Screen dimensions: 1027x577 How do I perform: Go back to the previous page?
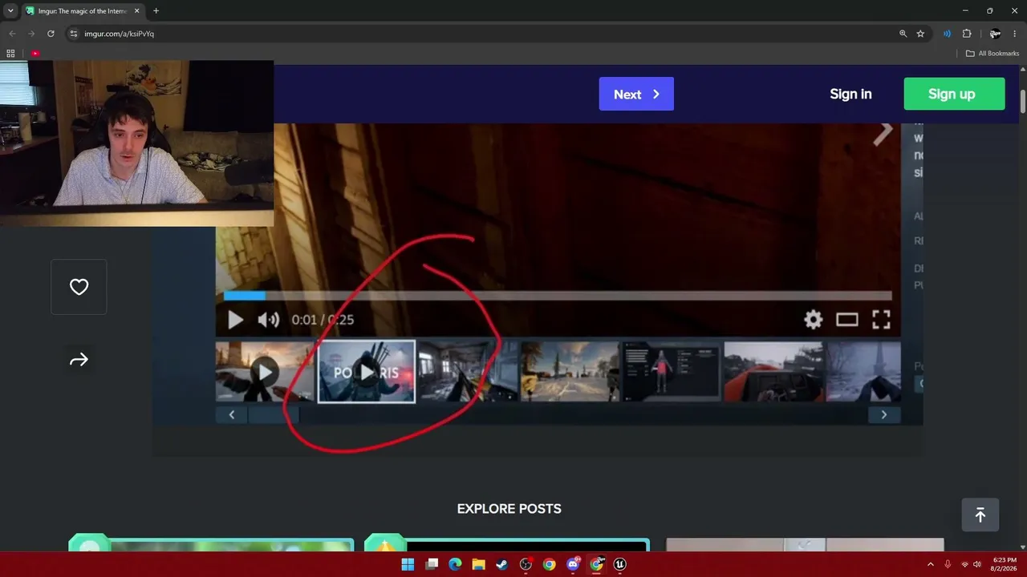point(12,34)
